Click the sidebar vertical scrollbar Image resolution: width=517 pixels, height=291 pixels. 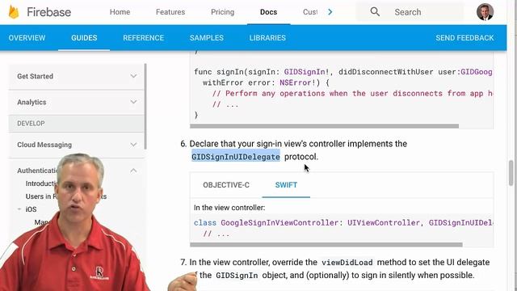pos(145,106)
